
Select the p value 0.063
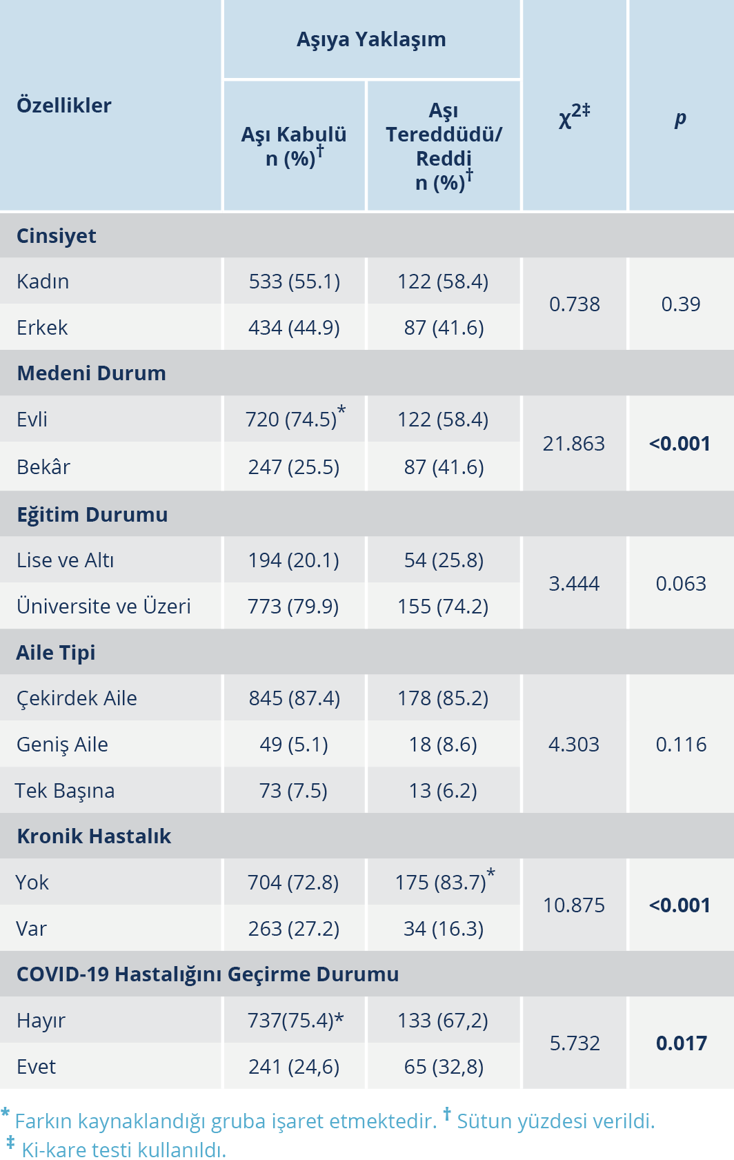coord(680,584)
